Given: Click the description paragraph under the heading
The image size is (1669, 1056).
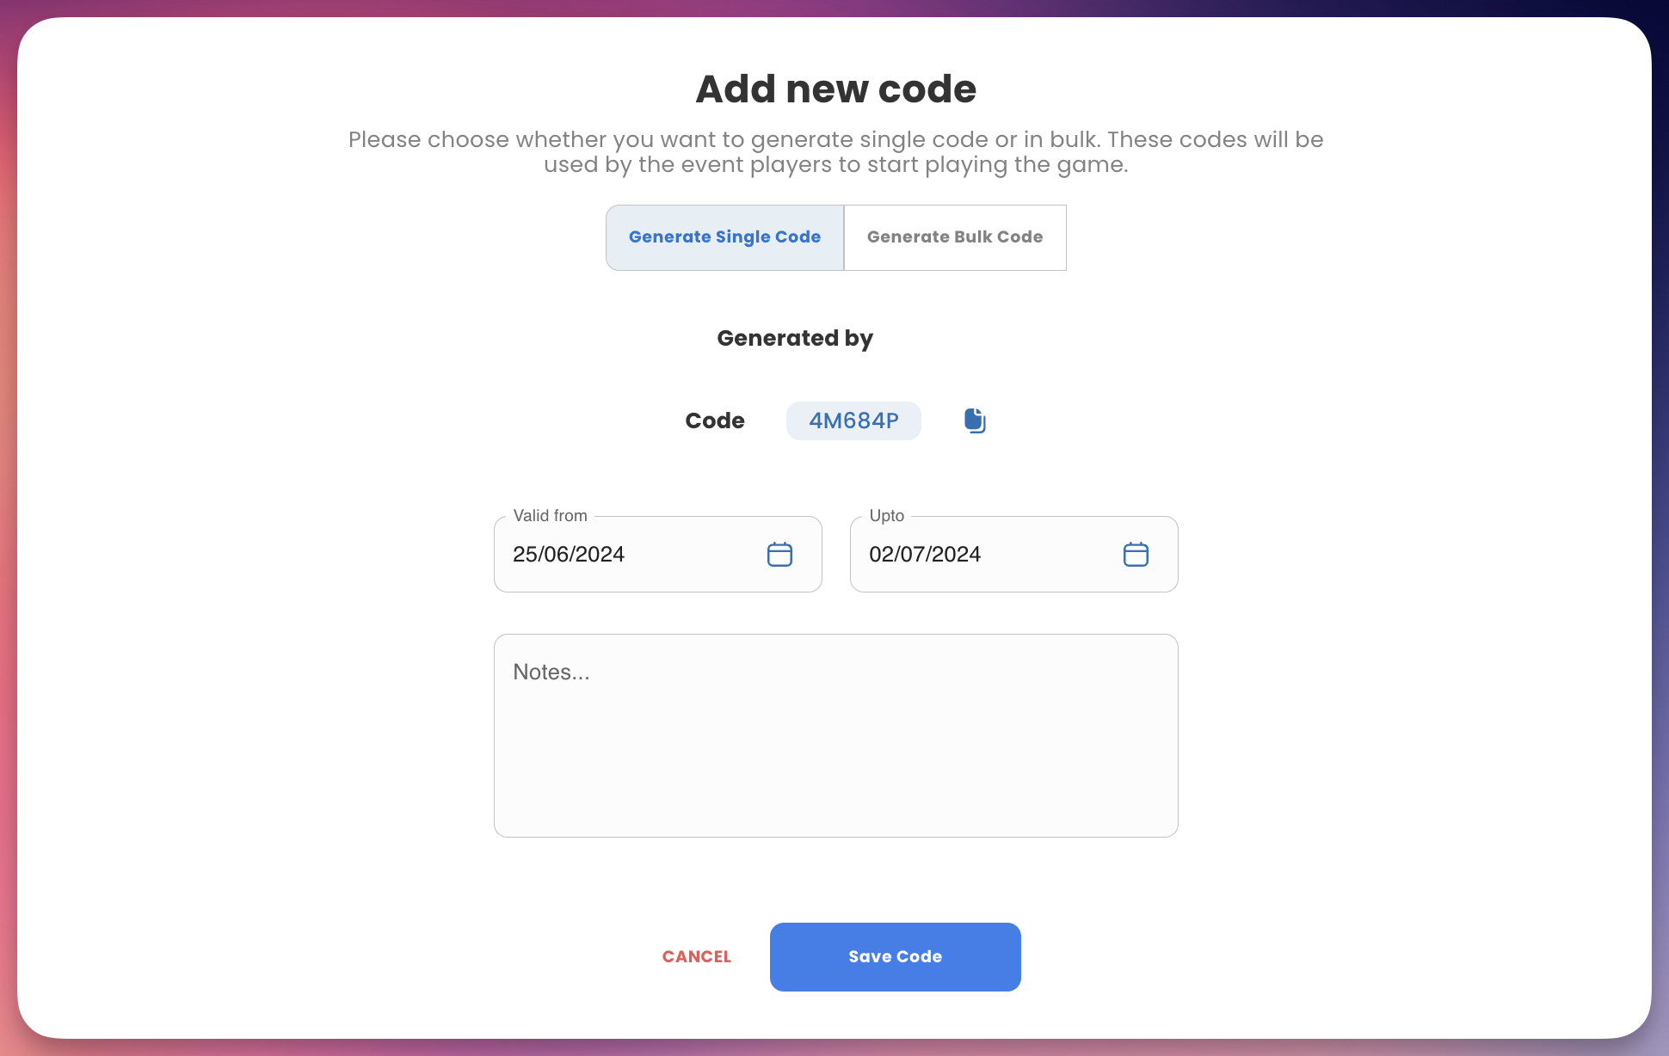Looking at the screenshot, I should pyautogui.click(x=835, y=152).
